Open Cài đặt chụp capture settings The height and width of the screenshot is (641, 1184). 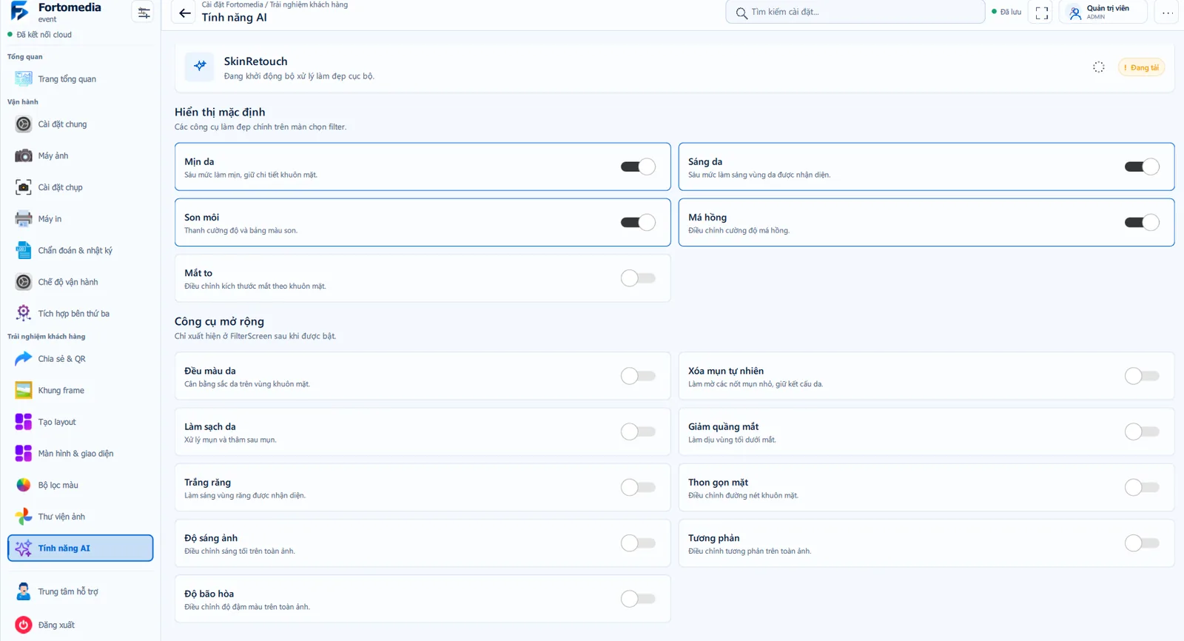coord(80,187)
